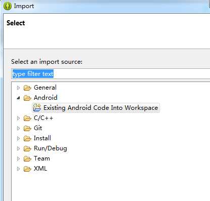Click the bold Select heading
The image size is (210, 201).
coord(16,23)
